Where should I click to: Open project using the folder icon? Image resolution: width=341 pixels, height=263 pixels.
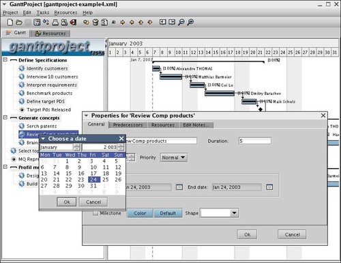(x=19, y=23)
